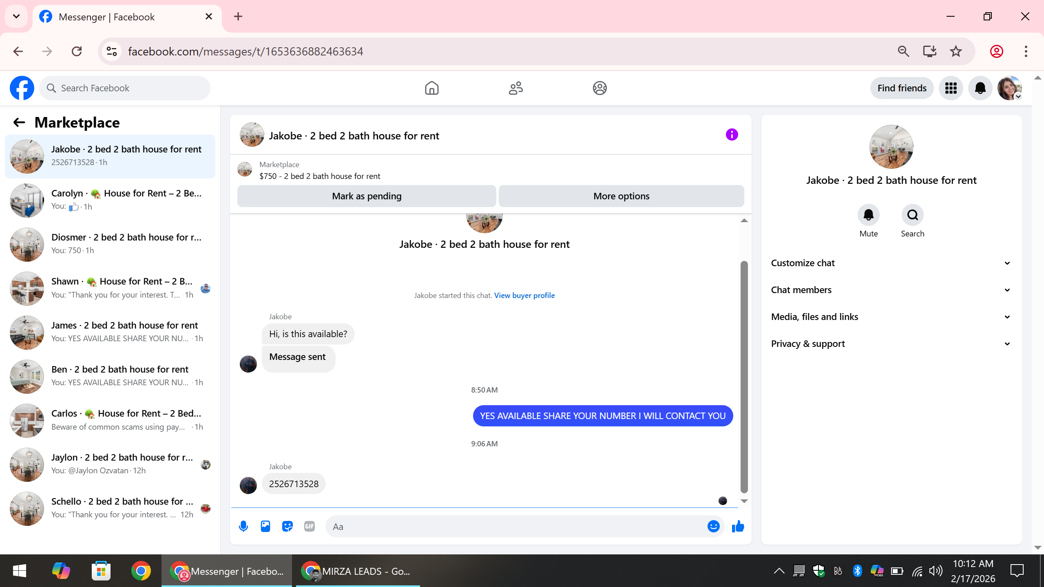This screenshot has width=1044, height=587.
Task: Click the chat header Jakobe listing title
Action: tap(354, 136)
